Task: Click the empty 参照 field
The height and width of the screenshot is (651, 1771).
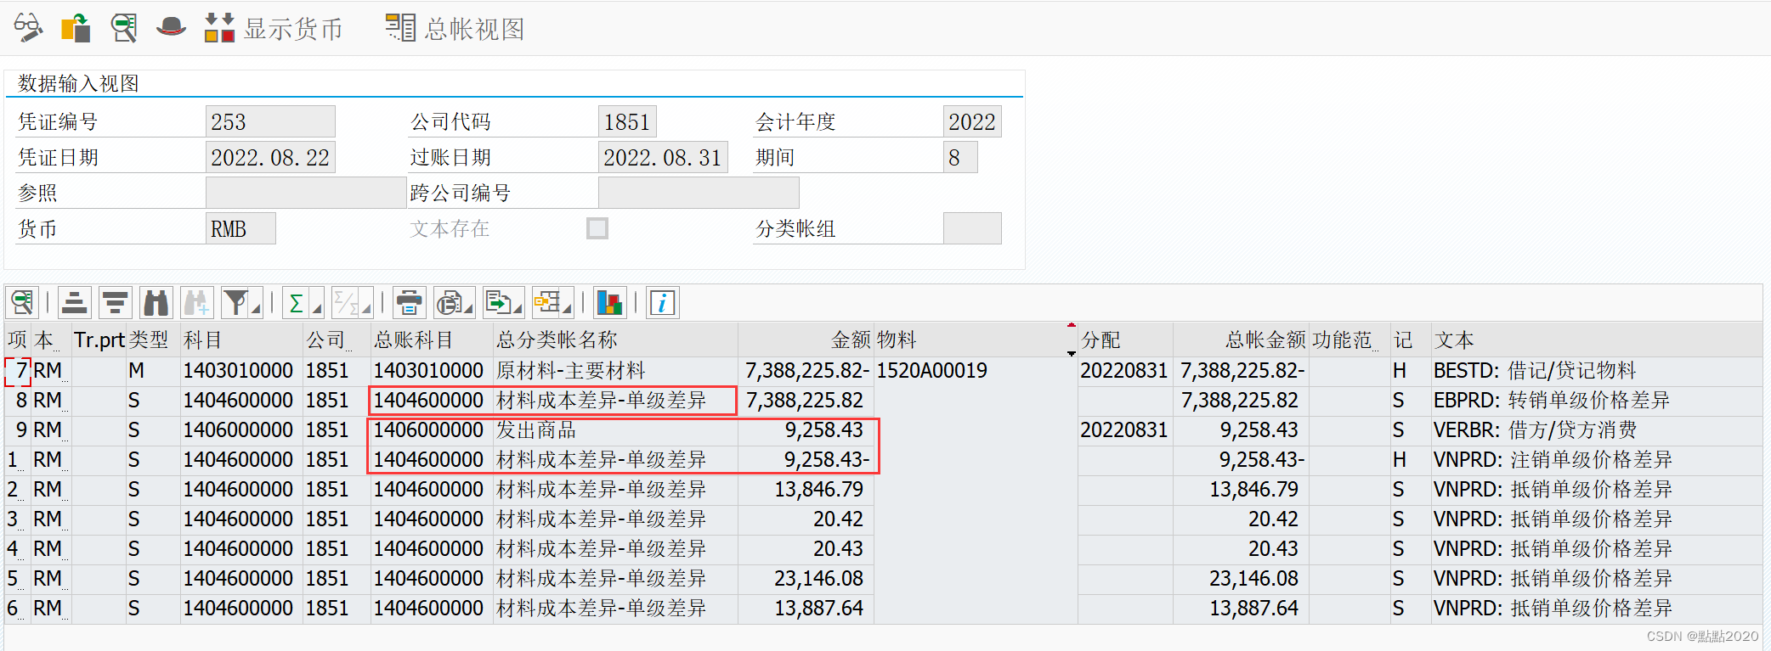Action: (x=306, y=193)
